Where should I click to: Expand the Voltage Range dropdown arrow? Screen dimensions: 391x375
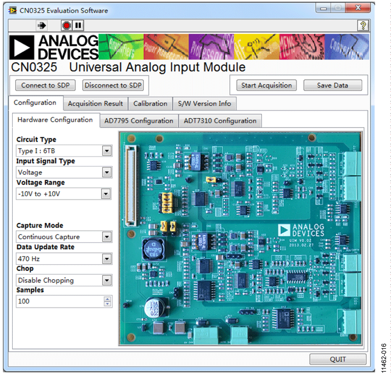click(106, 194)
